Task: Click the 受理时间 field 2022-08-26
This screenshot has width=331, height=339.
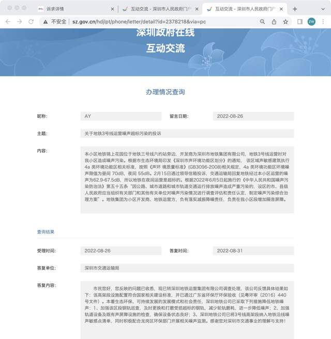Action: tap(121, 251)
